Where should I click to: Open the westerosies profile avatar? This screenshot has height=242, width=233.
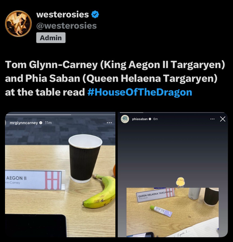(18, 24)
